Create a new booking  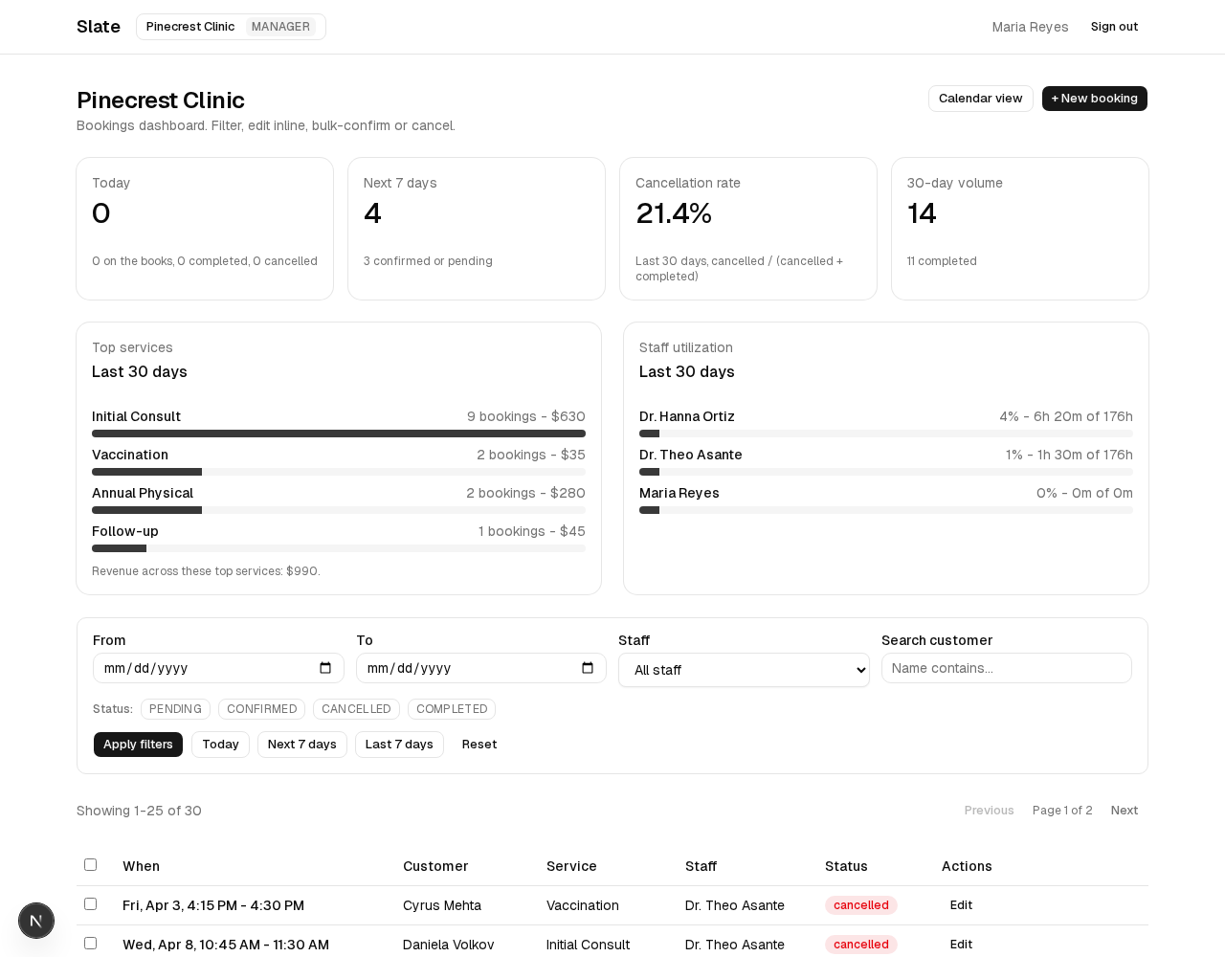[1095, 99]
